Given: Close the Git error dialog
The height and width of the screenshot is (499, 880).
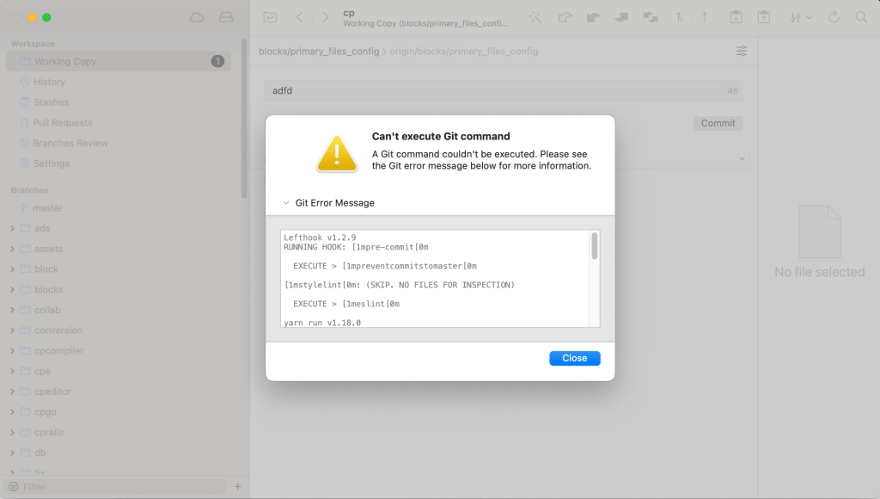Looking at the screenshot, I should (574, 358).
